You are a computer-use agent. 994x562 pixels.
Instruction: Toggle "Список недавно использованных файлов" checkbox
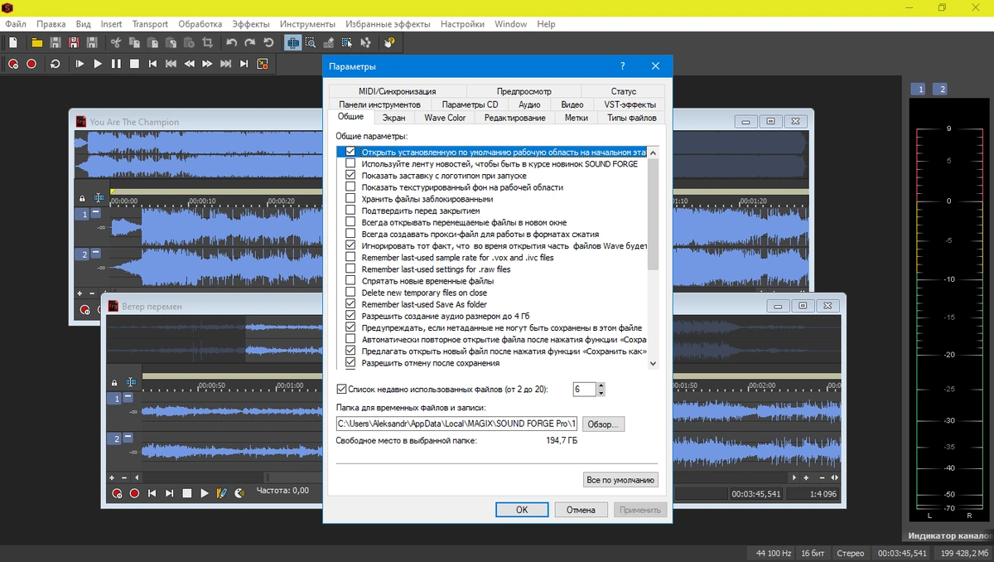341,389
